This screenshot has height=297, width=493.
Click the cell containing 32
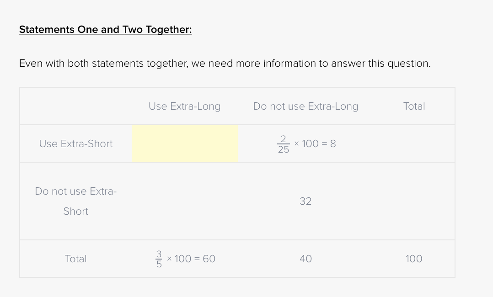pos(305,201)
